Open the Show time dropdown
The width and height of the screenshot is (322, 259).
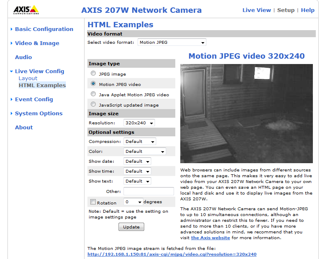click(137, 171)
